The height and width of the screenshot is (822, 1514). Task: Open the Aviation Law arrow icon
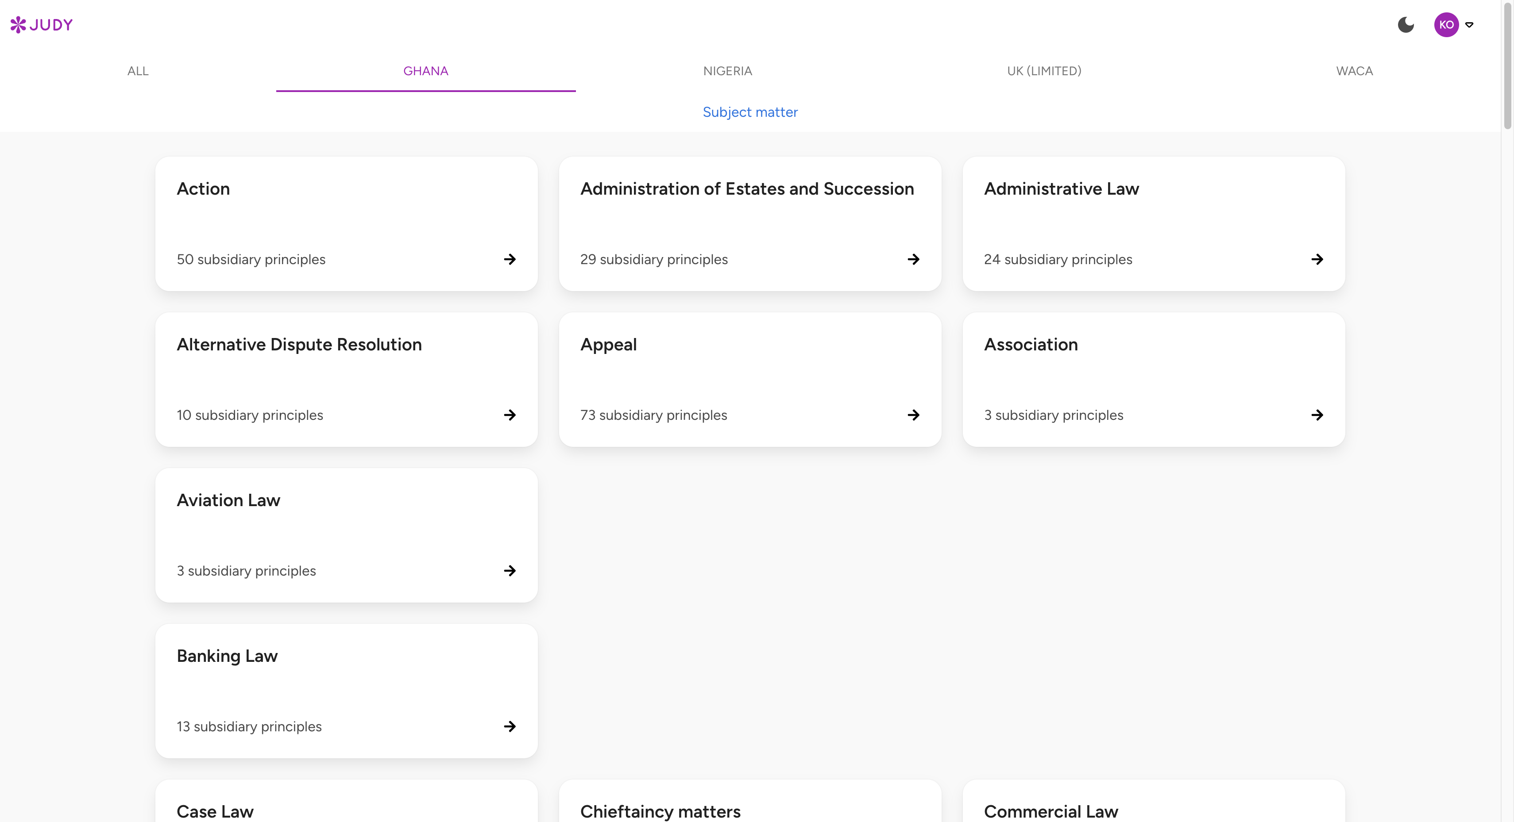509,571
